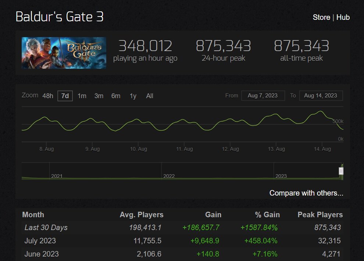Click the +140.8 gain value
The width and height of the screenshot is (364, 261).
pyautogui.click(x=207, y=254)
